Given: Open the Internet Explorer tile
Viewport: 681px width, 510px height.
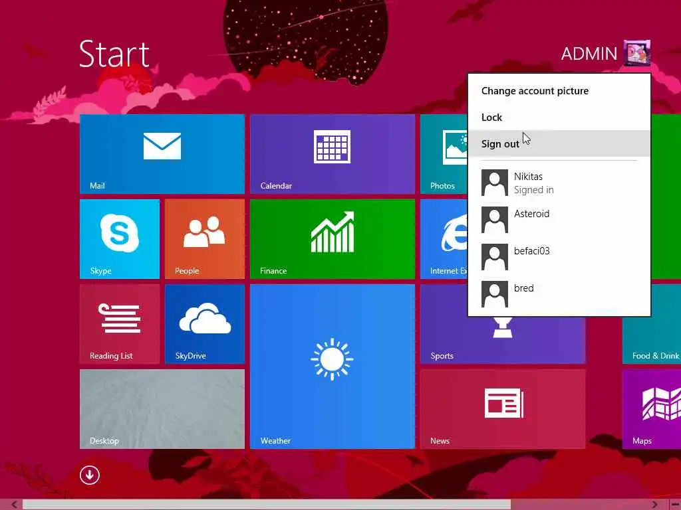Looking at the screenshot, I should [444, 239].
